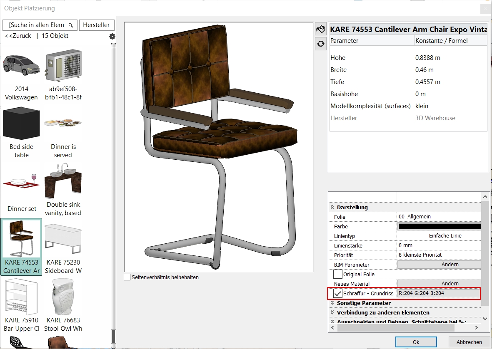Toggle Seitenverhältnis beibehalten checkbox
Image resolution: width=492 pixels, height=349 pixels.
click(127, 277)
